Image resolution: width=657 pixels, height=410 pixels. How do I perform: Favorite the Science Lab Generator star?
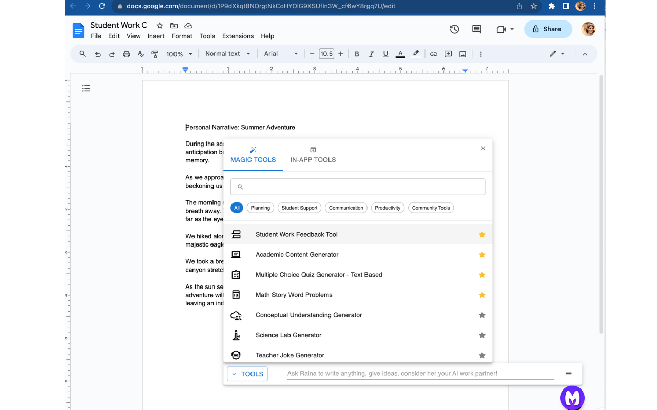[x=482, y=335]
